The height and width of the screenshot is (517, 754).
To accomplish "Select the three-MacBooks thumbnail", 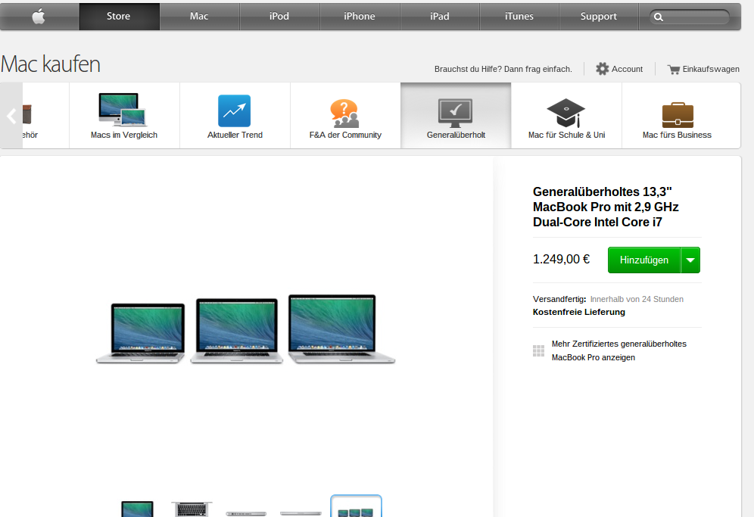I will coord(356,506).
